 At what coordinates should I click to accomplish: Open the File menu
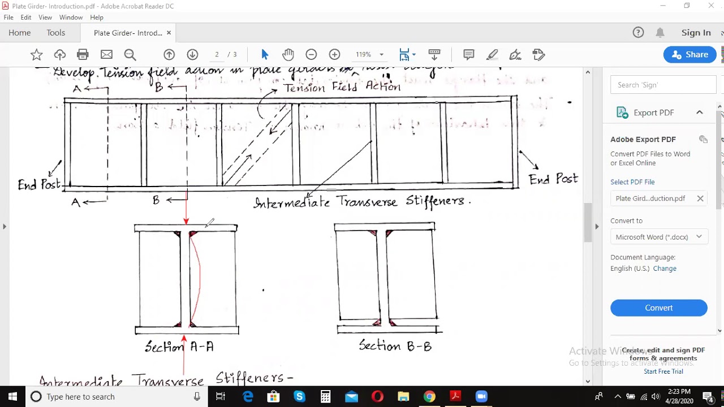click(8, 18)
